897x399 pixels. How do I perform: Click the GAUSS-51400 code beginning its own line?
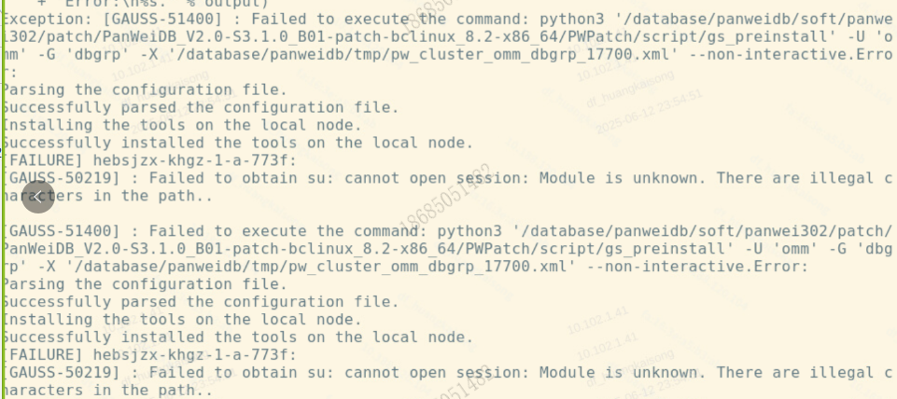click(61, 231)
